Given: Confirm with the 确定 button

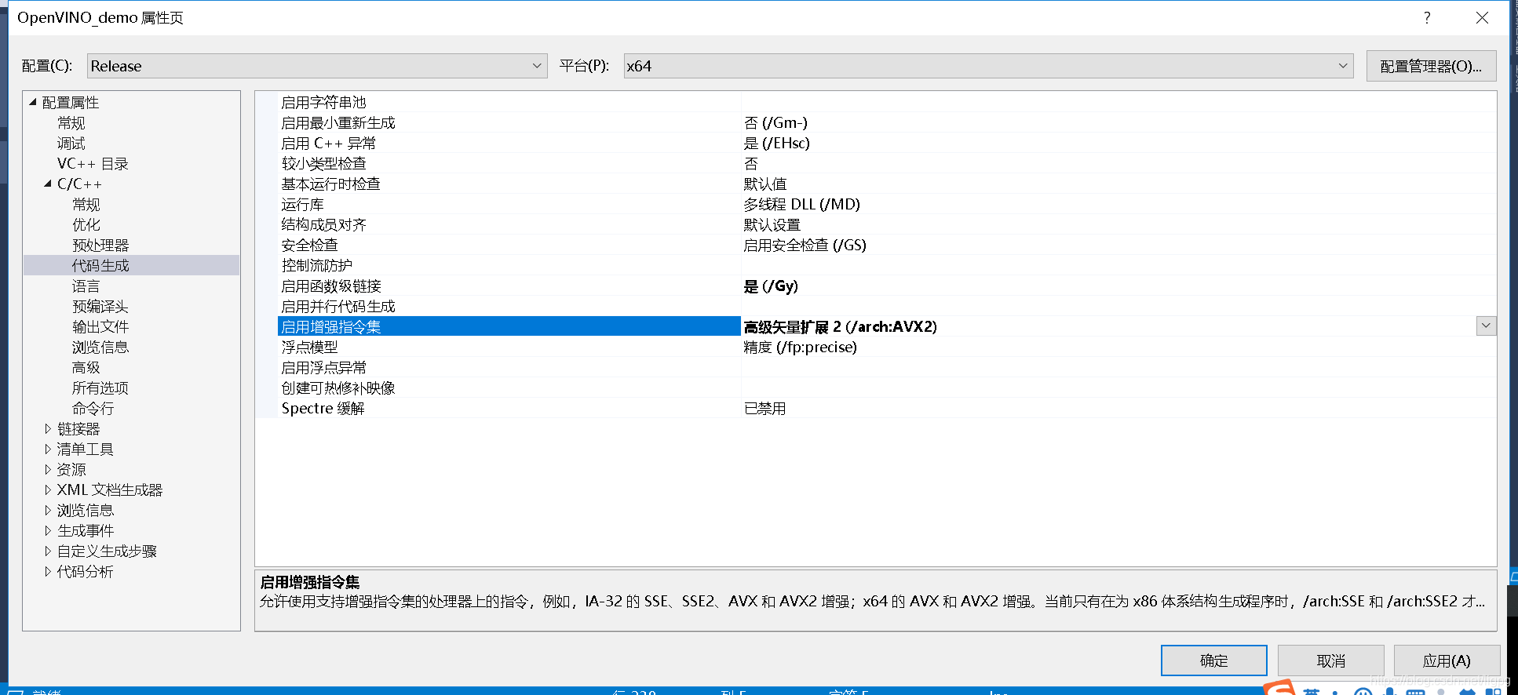Looking at the screenshot, I should point(1213,660).
